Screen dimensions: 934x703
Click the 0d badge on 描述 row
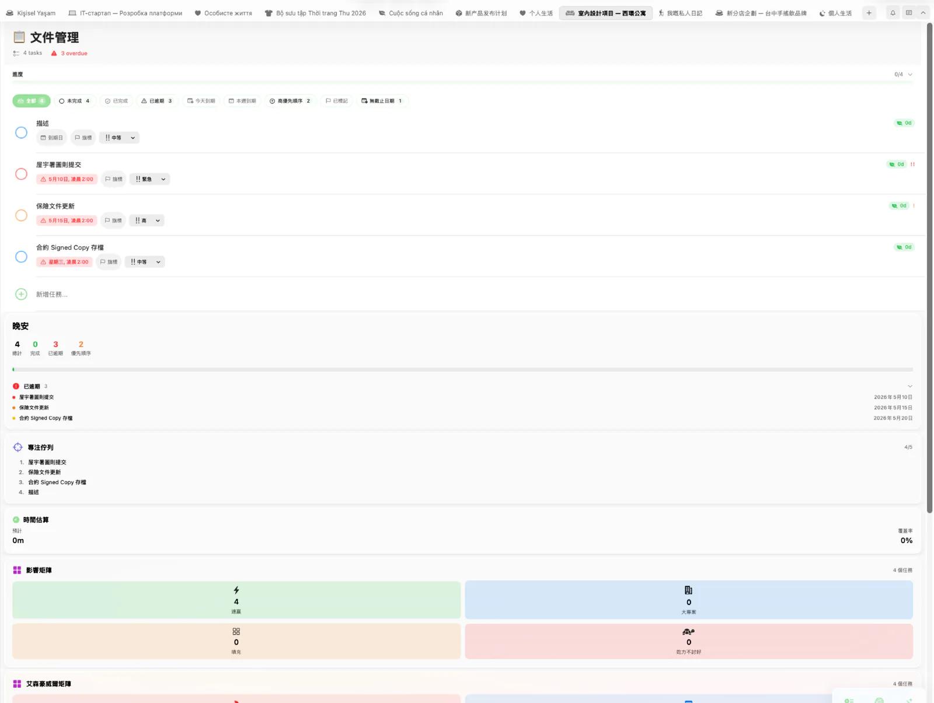pos(904,123)
